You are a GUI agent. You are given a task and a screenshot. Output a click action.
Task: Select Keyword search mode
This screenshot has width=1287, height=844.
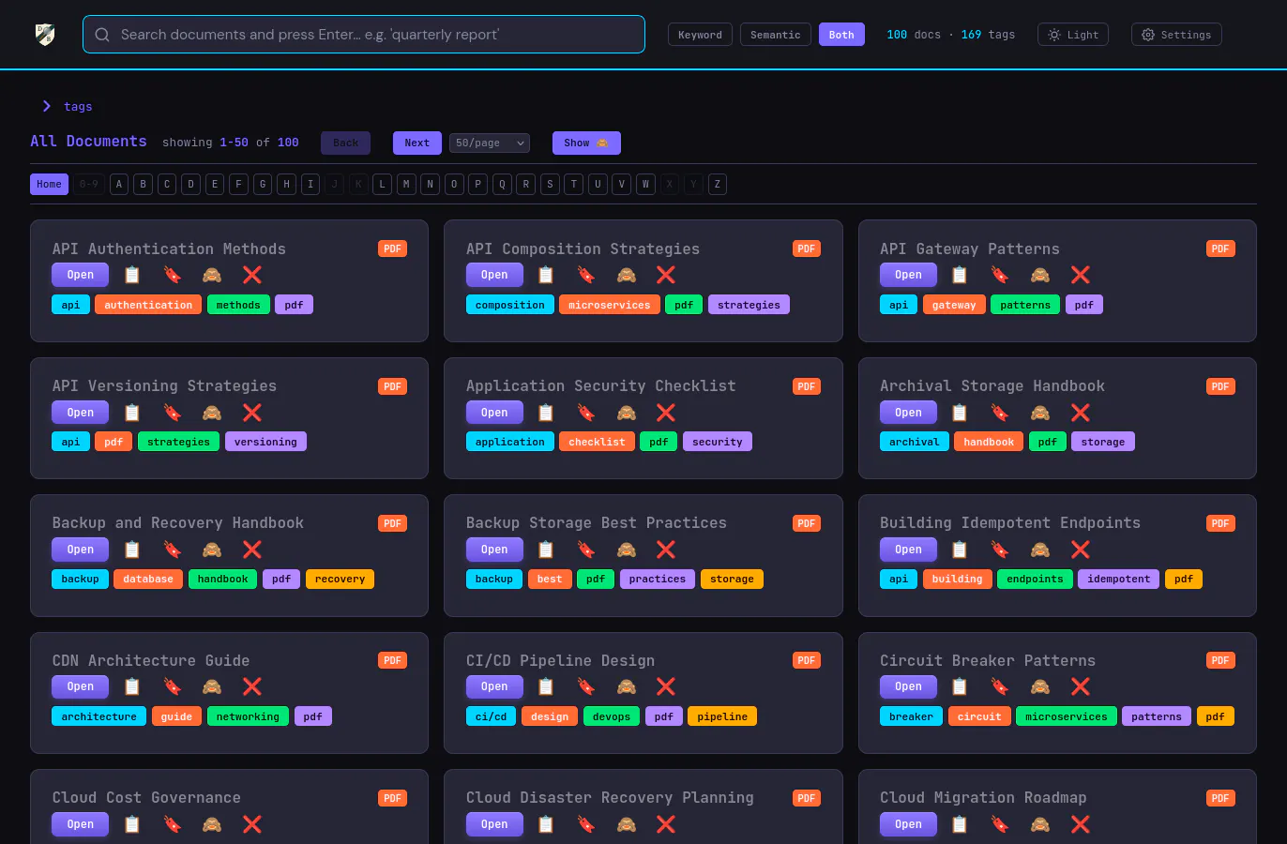pos(700,35)
